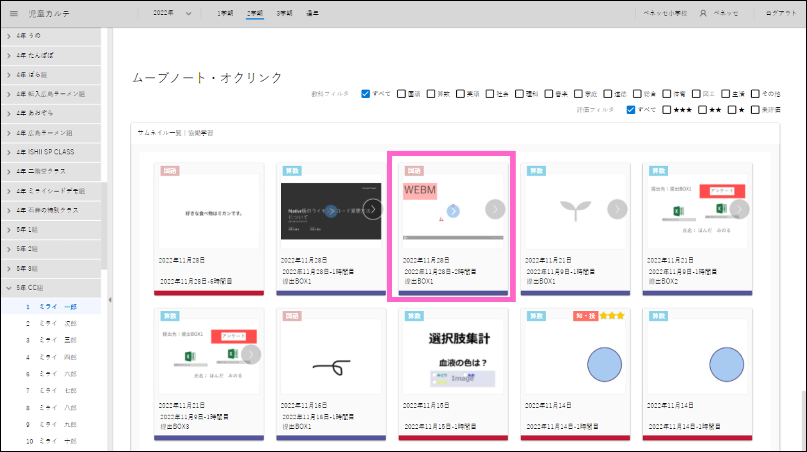Screen dimensions: 807x452
Task: Select student ミライ 十郎
Action: [51, 441]
